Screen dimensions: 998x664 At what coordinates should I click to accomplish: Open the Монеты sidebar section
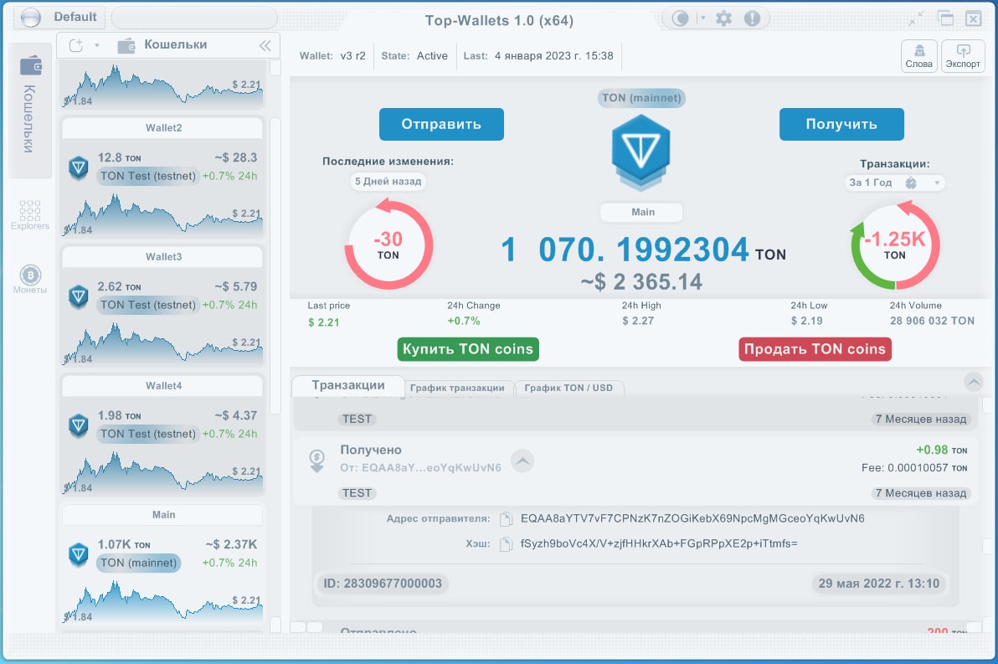point(30,280)
